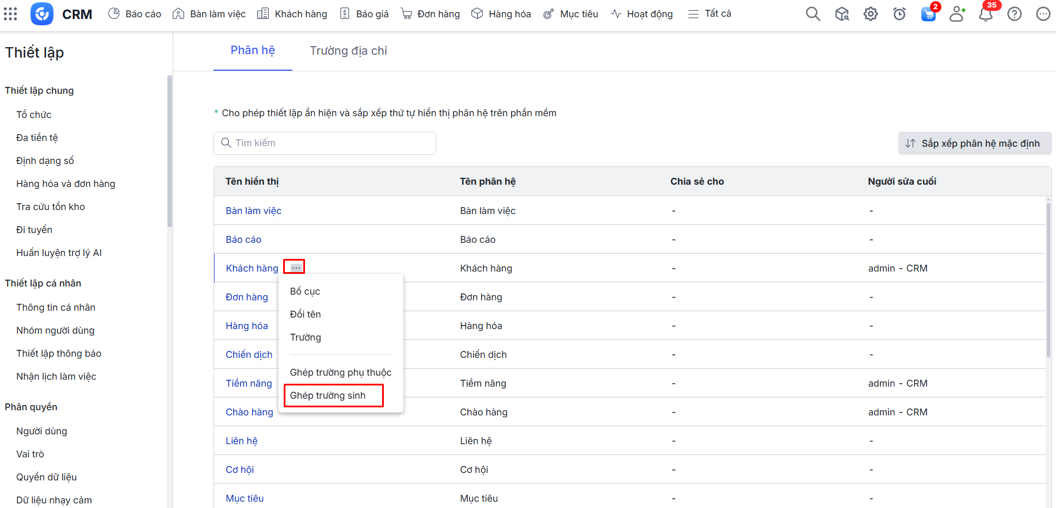
Task: Switch to the Trường địa chỉ tab
Action: pos(348,51)
